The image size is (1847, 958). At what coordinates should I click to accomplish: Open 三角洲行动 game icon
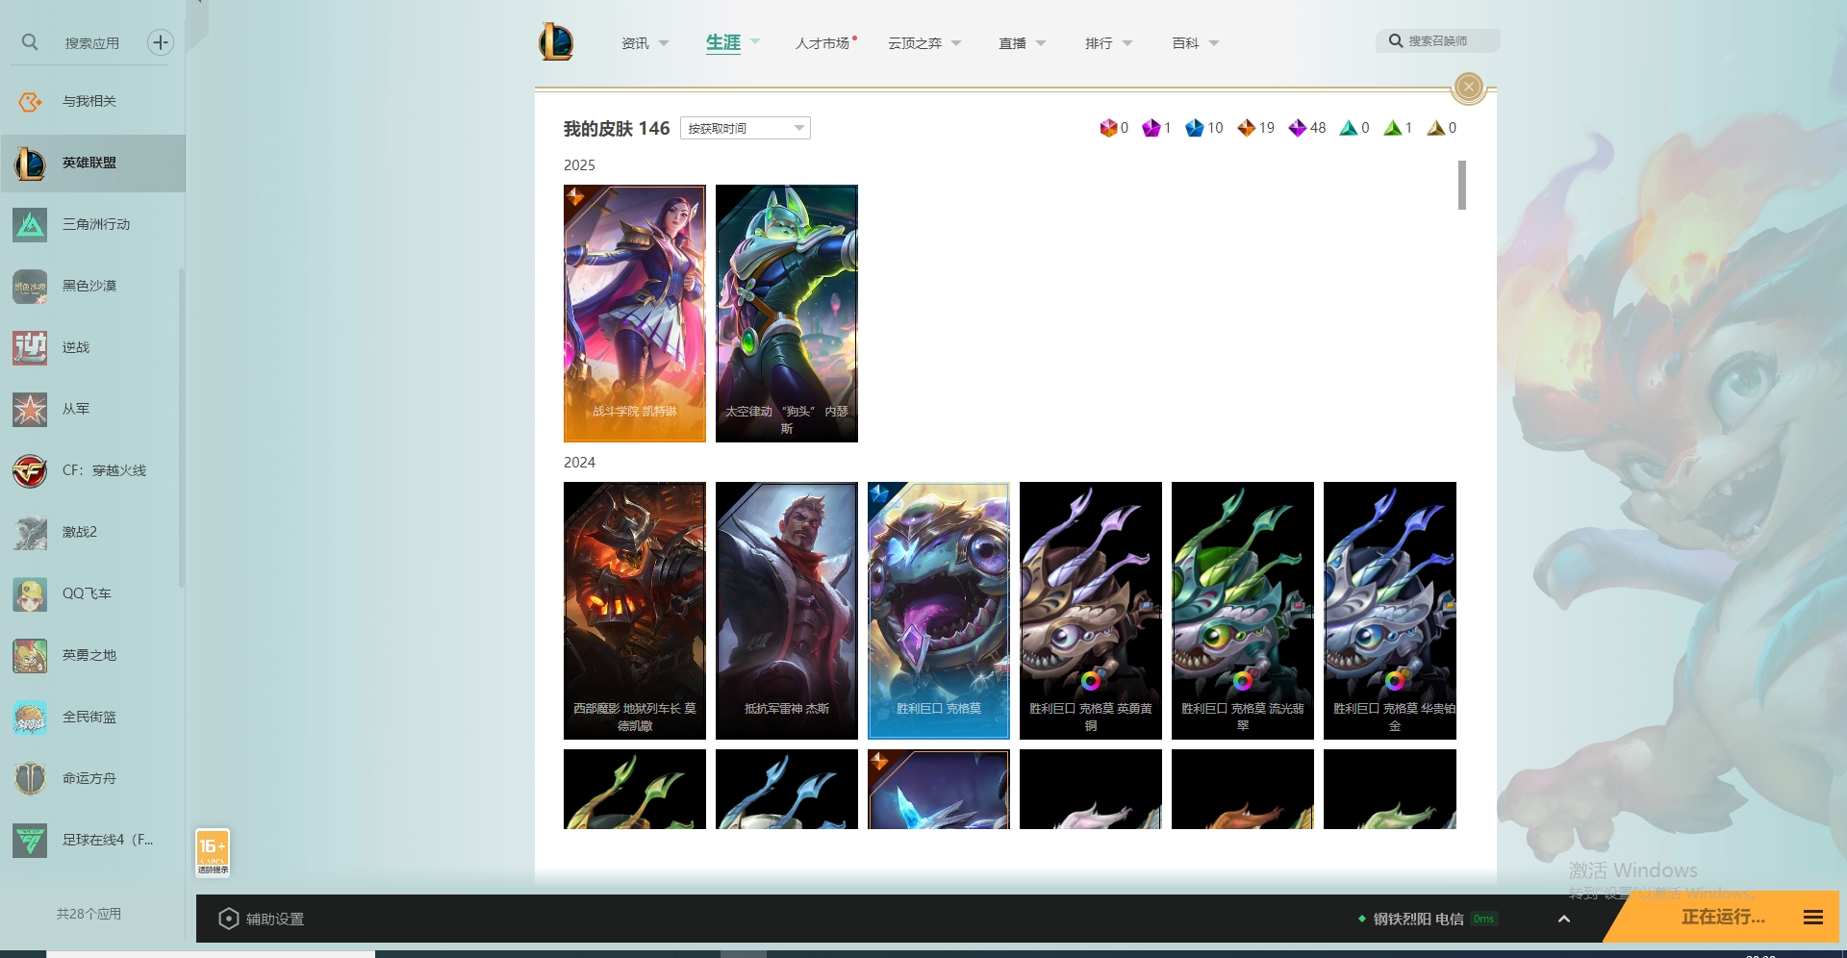(x=30, y=224)
